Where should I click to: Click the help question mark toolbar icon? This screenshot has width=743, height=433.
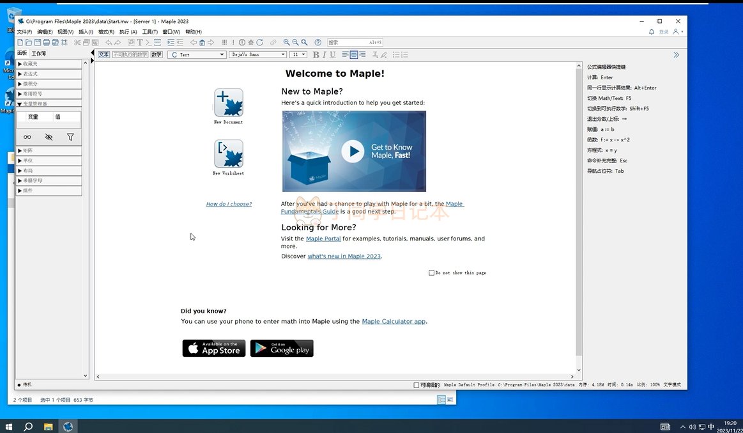pyautogui.click(x=318, y=43)
